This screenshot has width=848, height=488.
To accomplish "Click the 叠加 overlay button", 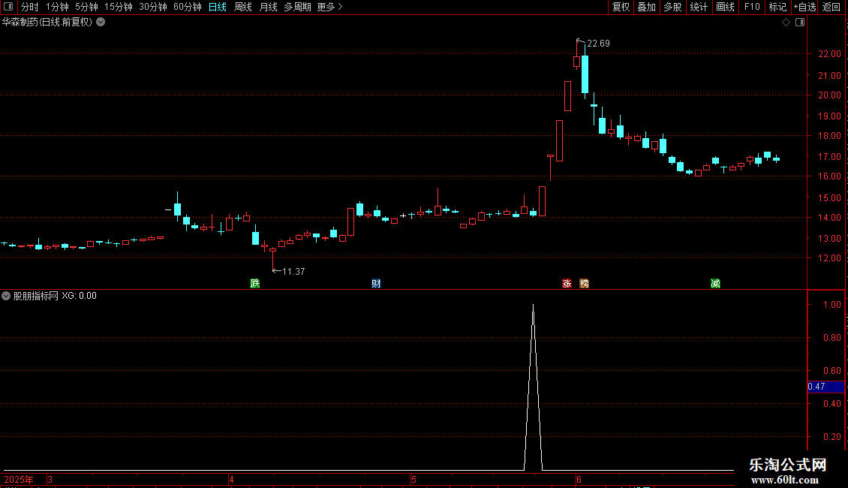I will point(647,7).
